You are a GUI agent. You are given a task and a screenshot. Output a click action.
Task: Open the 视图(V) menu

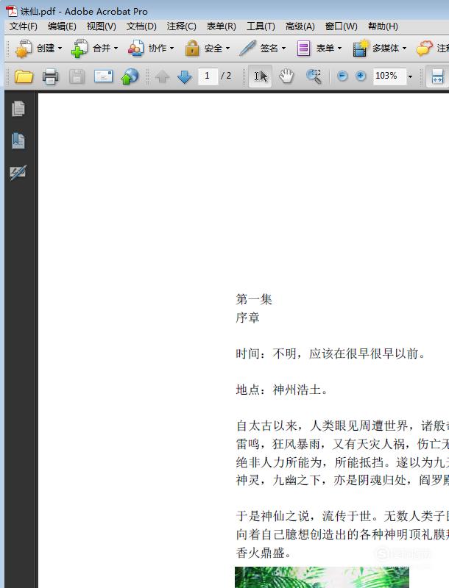tap(101, 26)
